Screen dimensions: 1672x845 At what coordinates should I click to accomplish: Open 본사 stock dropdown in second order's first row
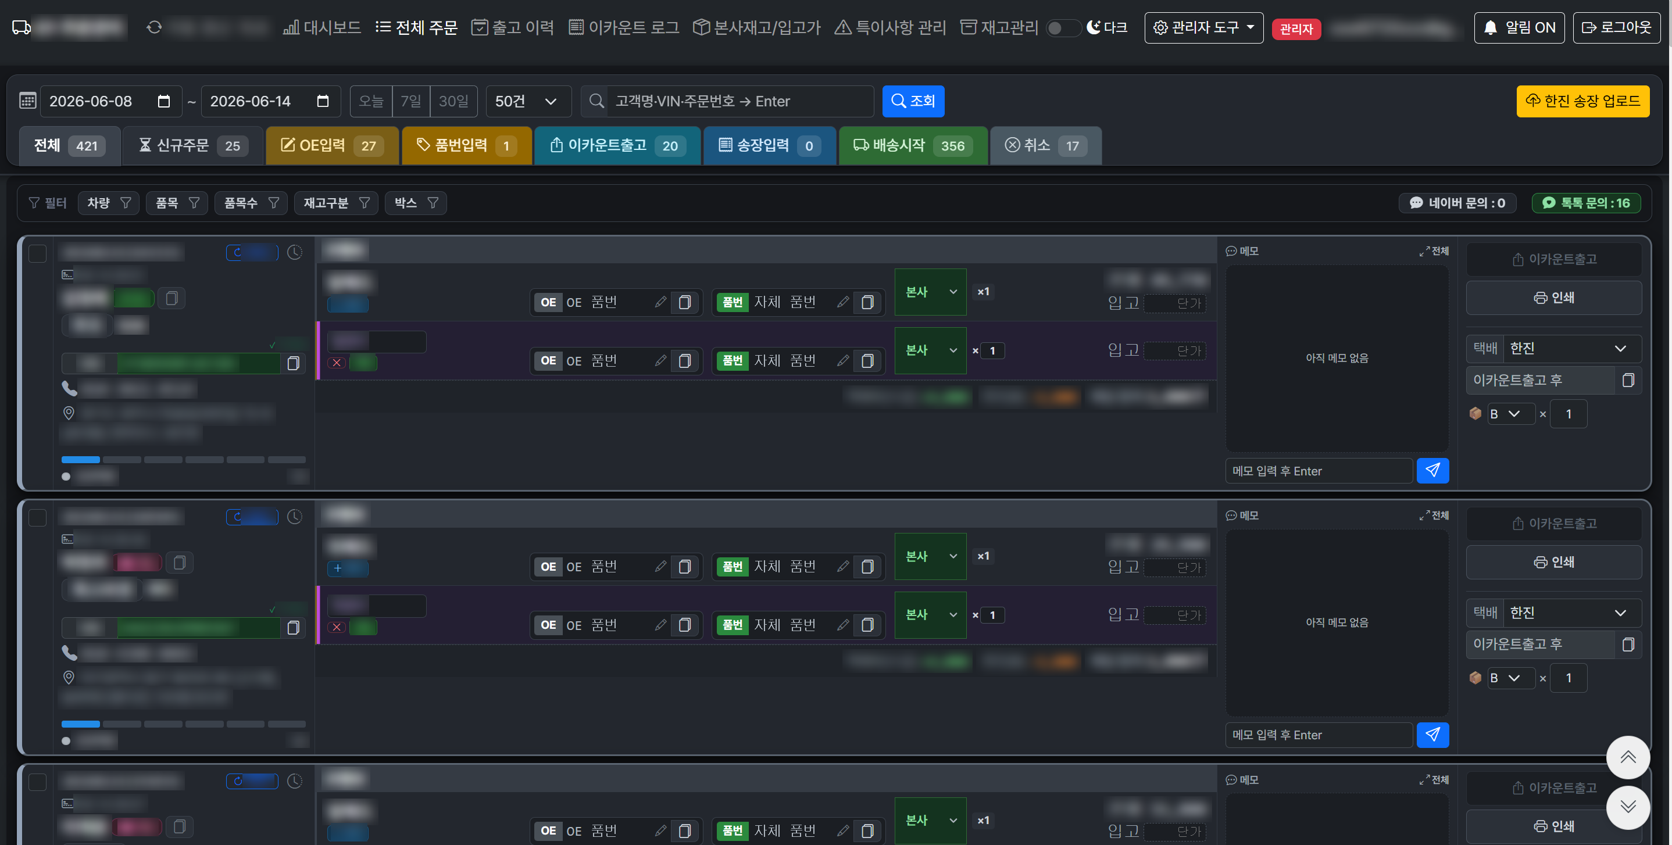tap(930, 556)
